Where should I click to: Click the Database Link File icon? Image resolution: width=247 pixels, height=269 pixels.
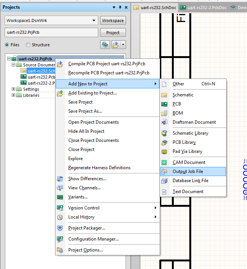(164, 181)
